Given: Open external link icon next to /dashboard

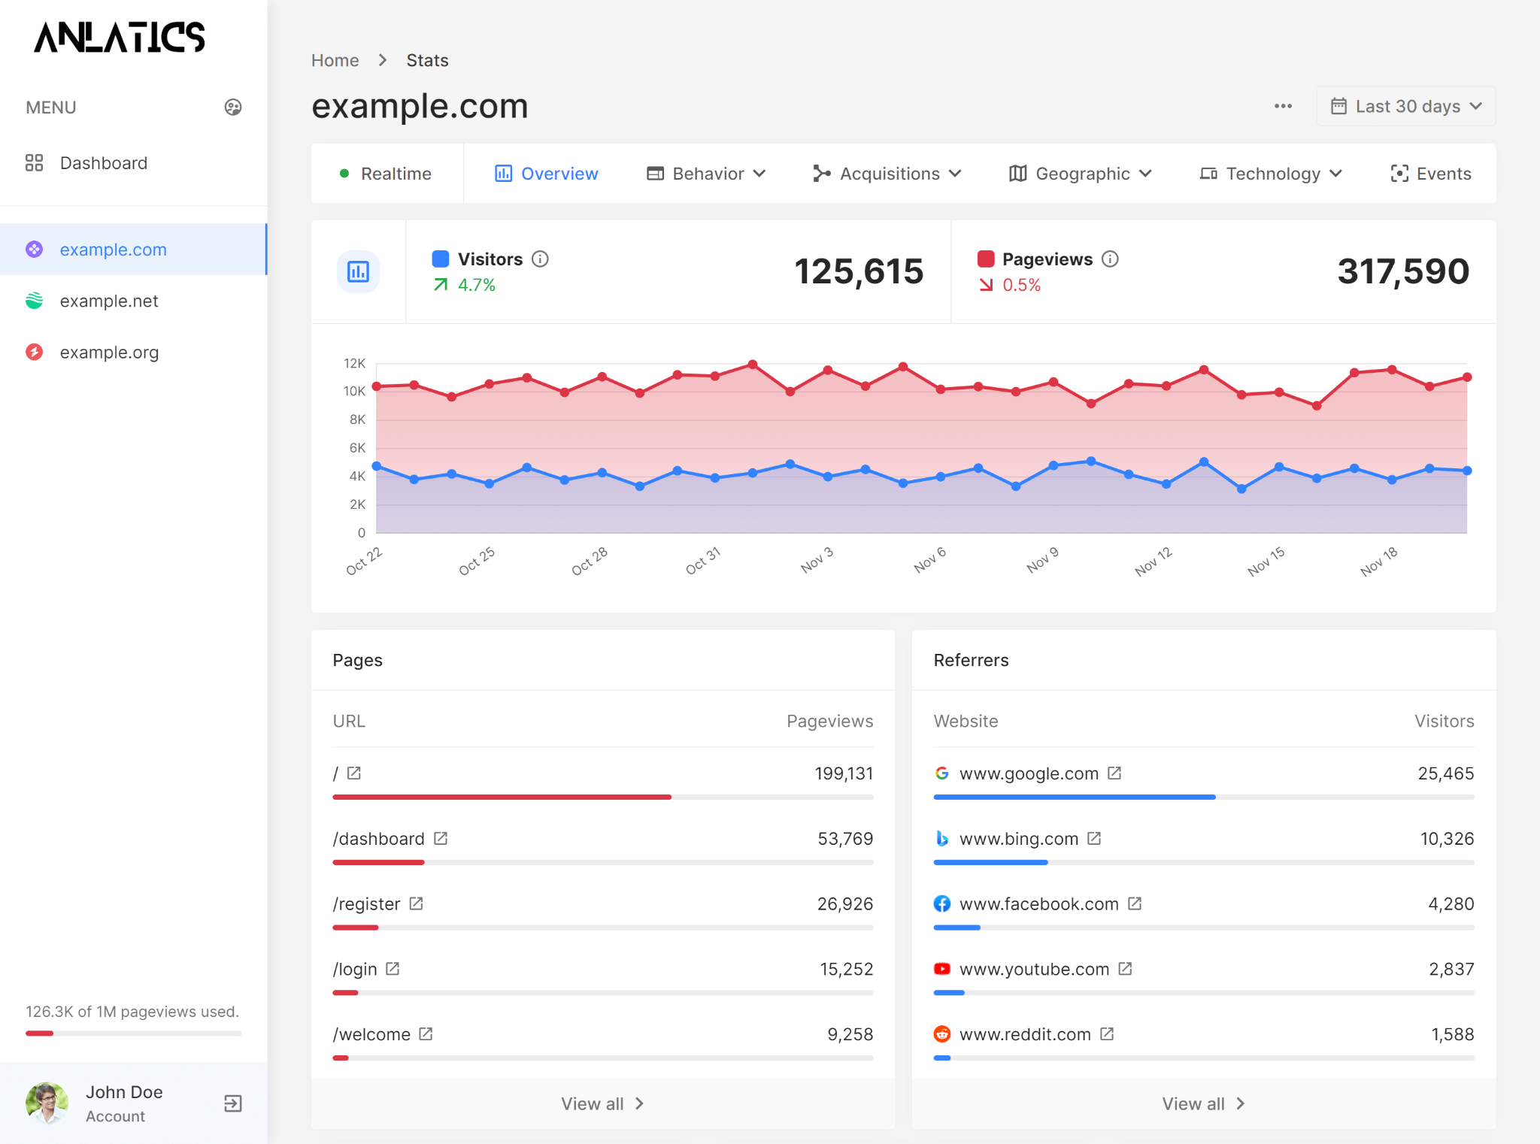Looking at the screenshot, I should pos(441,838).
